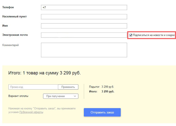The width and height of the screenshot is (176, 126).
Task: Click the Подытог: 3 299 руб. line
Action: coord(102,87)
